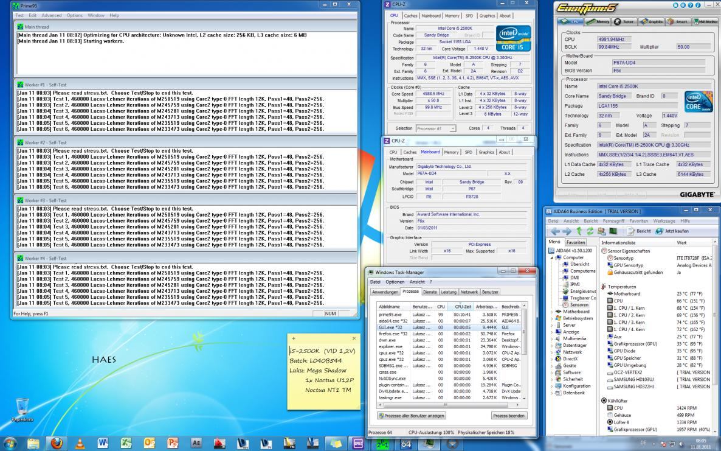Select SPD tab in lower CPU-Z
Image resolution: width=721 pixels, height=451 pixels.
pyautogui.click(x=468, y=152)
